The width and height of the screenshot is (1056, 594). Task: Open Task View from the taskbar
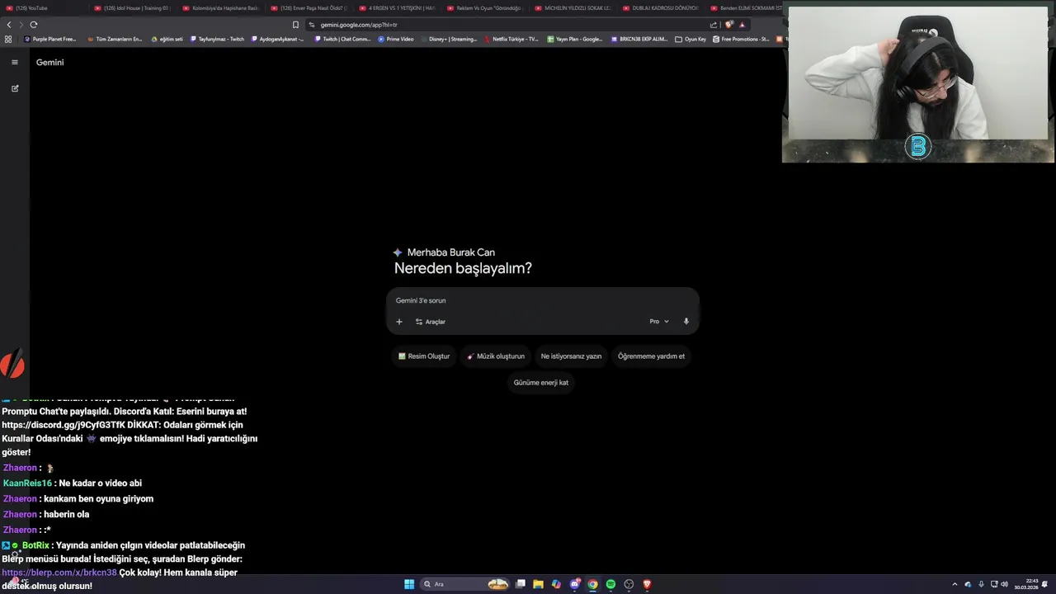click(x=521, y=584)
